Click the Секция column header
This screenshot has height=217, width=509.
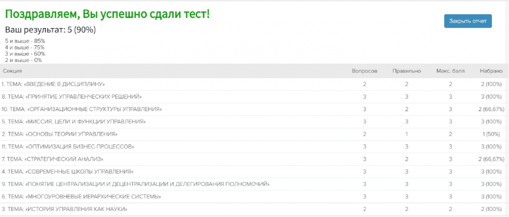[x=12, y=71]
